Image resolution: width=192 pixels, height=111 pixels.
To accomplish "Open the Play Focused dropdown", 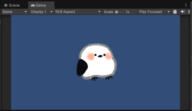I will [x=155, y=12].
